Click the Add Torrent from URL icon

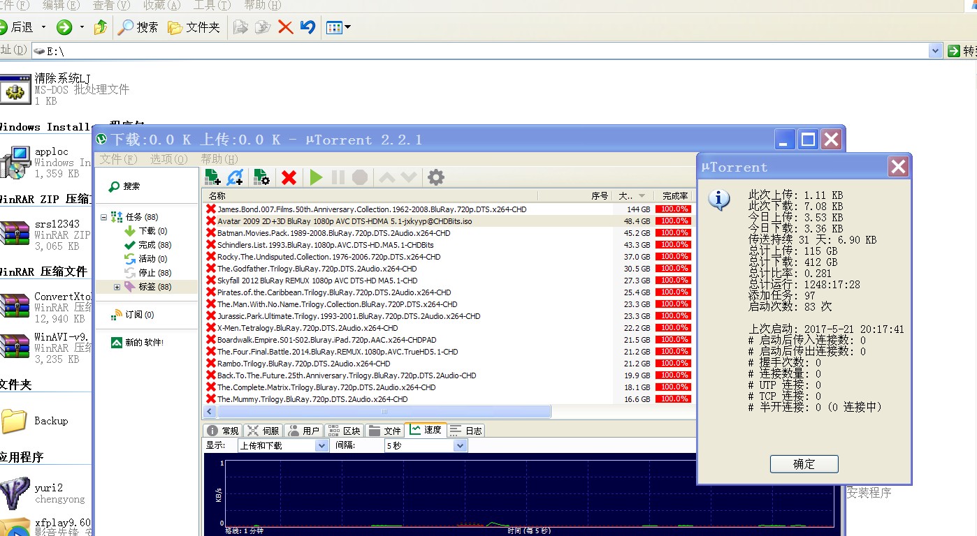pyautogui.click(x=236, y=177)
